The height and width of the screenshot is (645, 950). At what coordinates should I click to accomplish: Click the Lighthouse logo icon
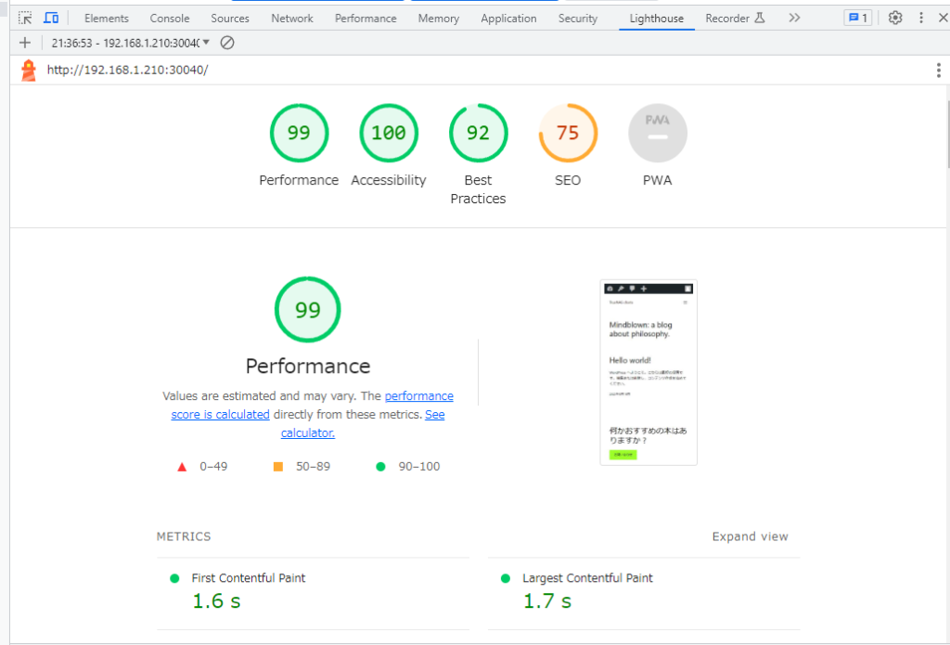click(x=29, y=71)
